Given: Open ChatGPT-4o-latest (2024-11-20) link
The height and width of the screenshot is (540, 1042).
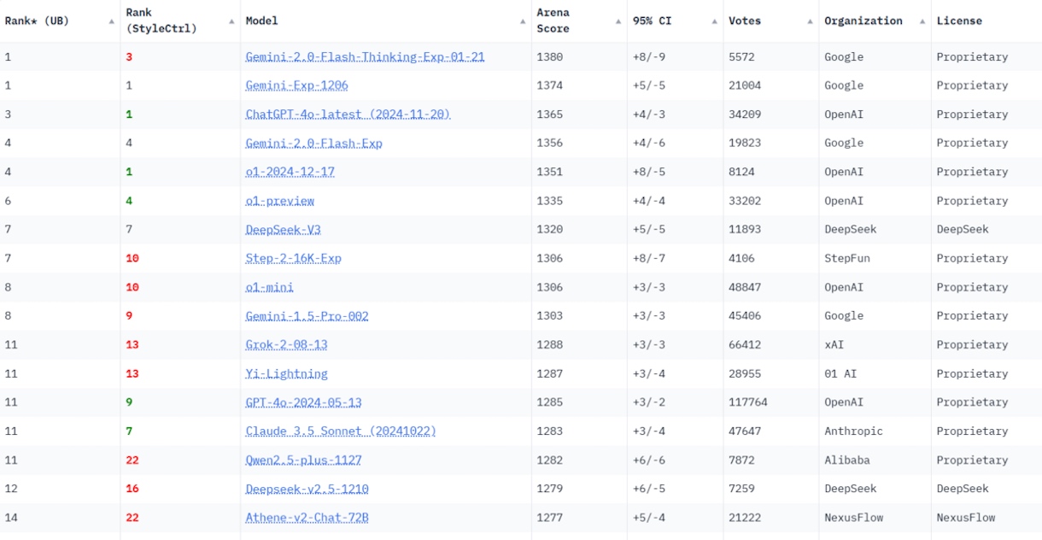Looking at the screenshot, I should click(x=348, y=114).
